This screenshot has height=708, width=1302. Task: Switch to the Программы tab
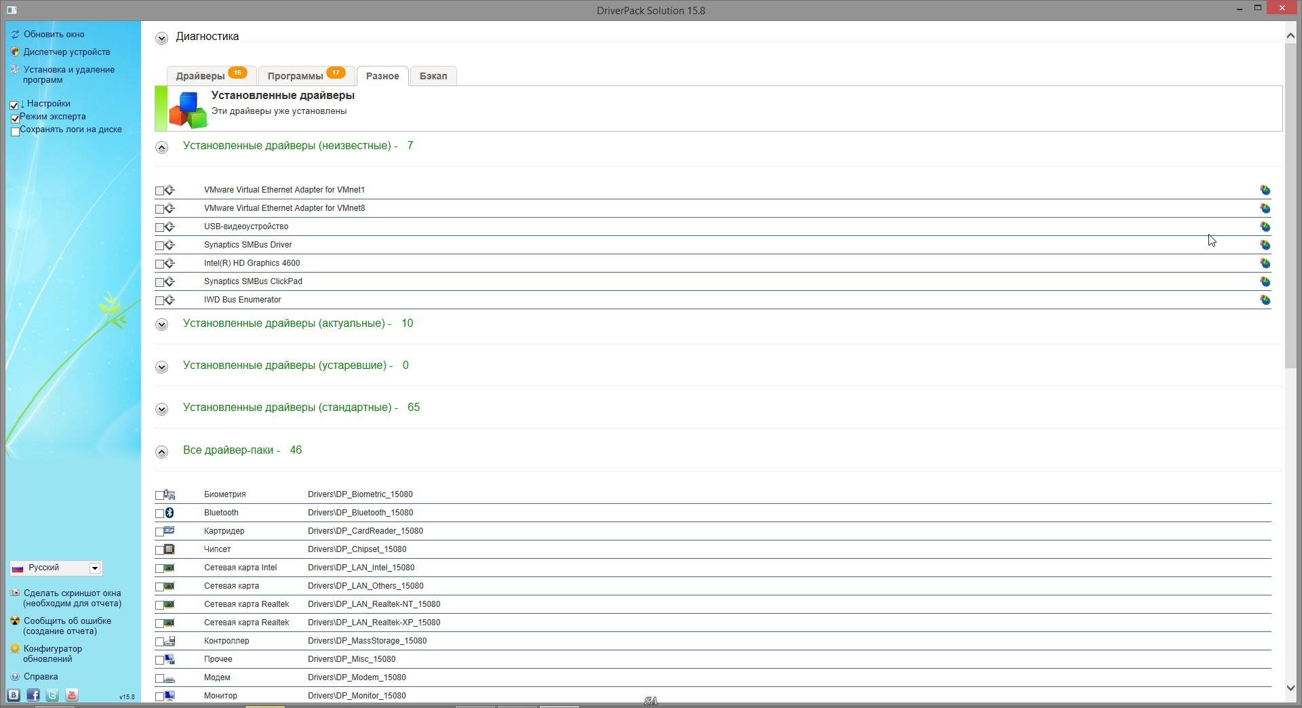click(306, 76)
